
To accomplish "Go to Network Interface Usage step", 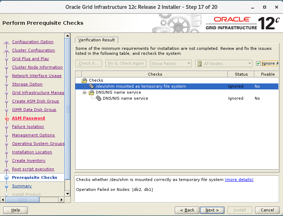I will pyautogui.click(x=37, y=76).
